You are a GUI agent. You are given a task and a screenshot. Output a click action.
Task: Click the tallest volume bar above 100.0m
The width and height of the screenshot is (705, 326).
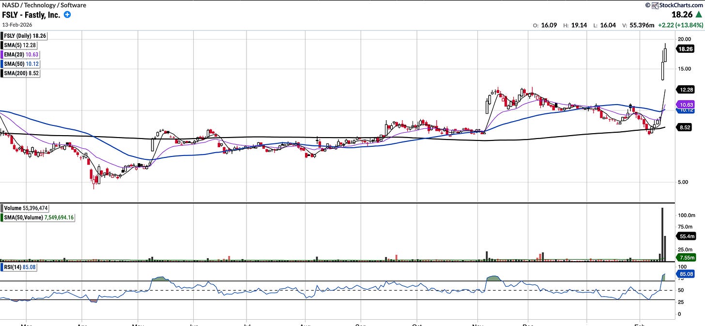pos(662,234)
